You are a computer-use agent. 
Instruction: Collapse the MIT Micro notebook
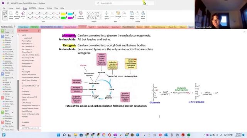click(x=13, y=112)
